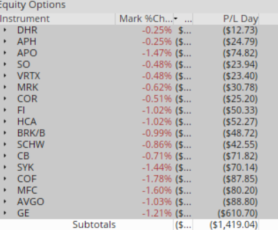Expand the COF position row
This screenshot has height=230, width=278.
point(5,179)
